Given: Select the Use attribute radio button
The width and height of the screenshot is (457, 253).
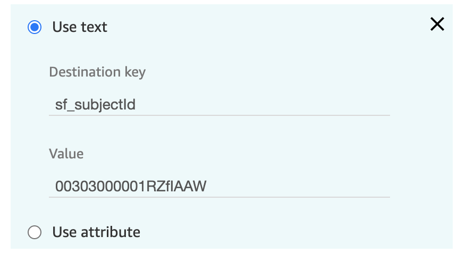Looking at the screenshot, I should point(35,232).
